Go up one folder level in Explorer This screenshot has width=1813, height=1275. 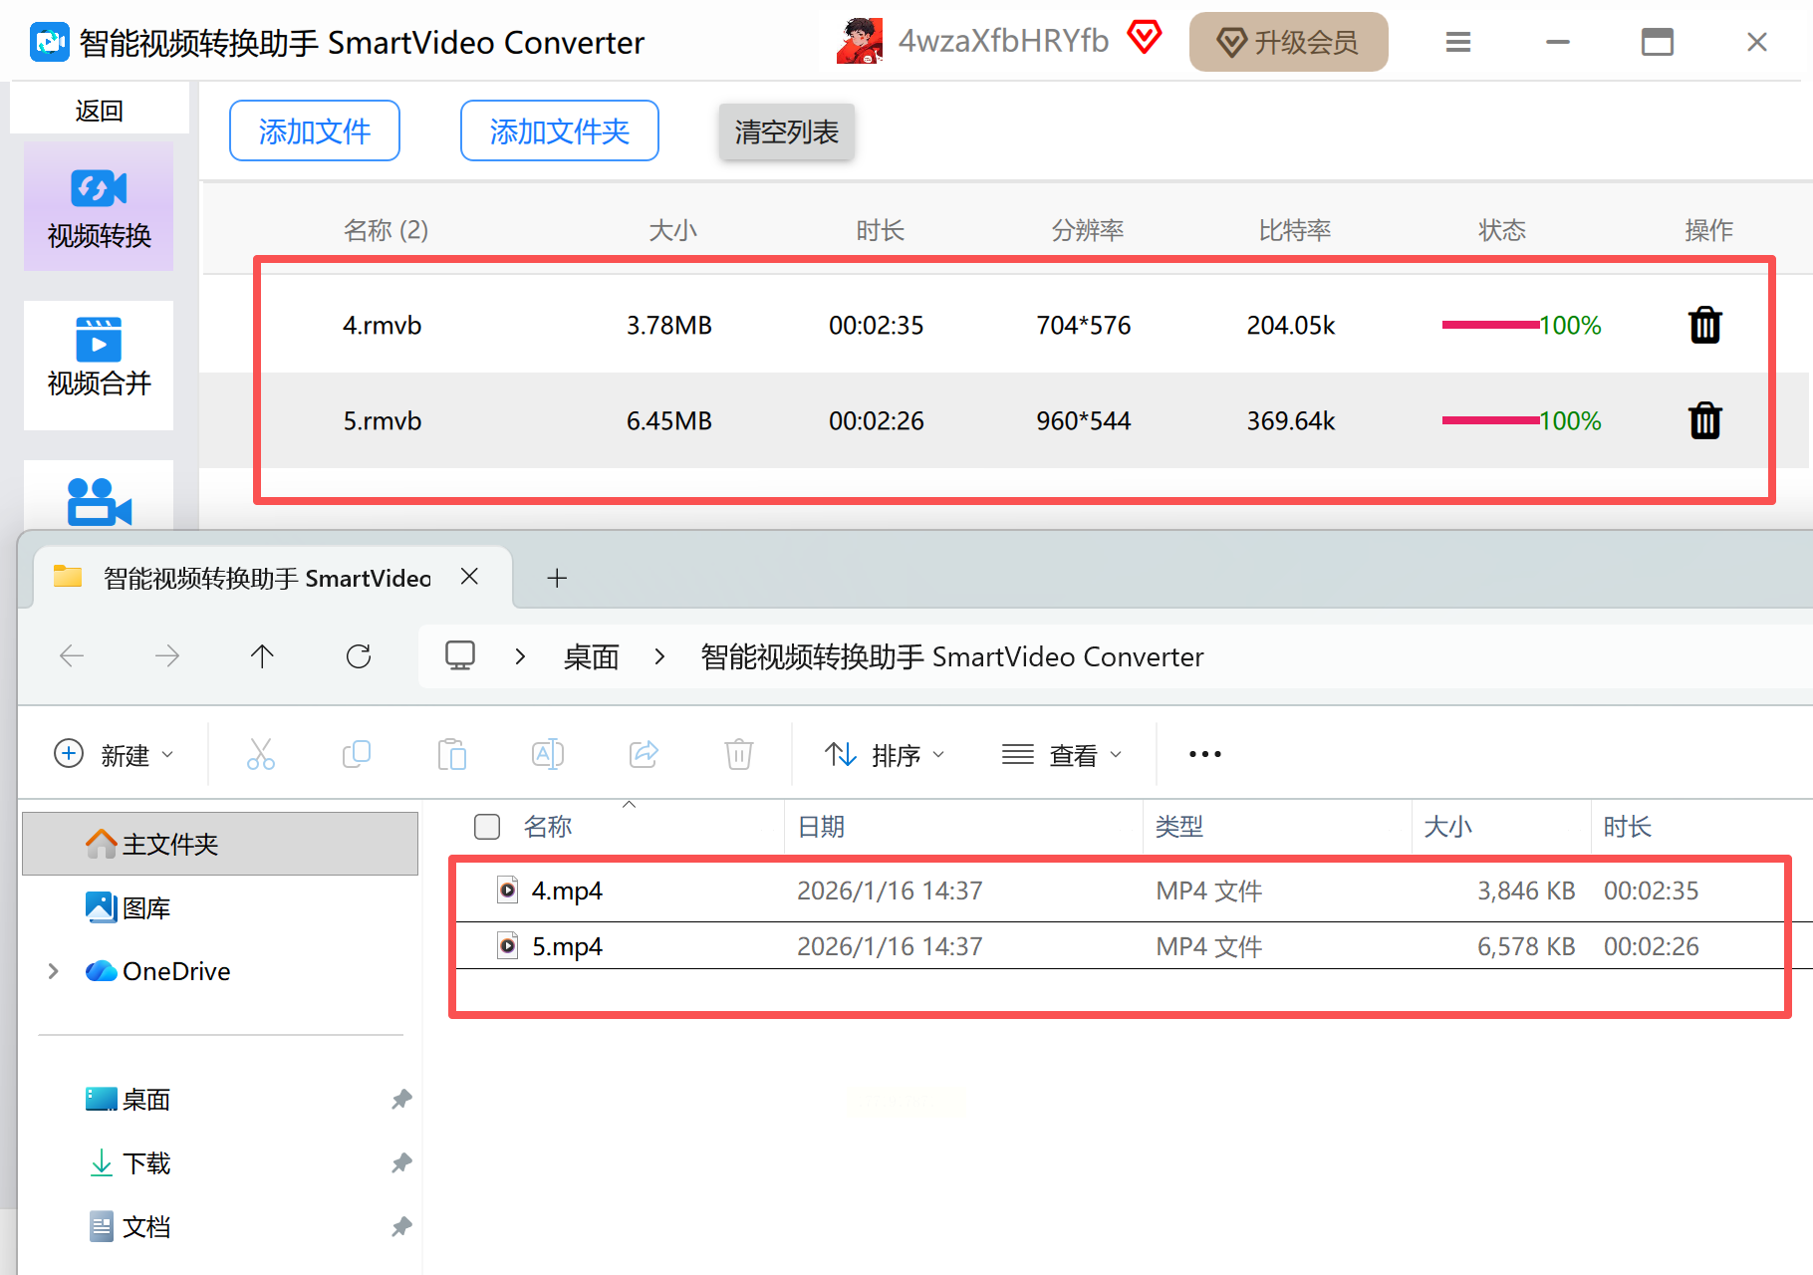tap(262, 655)
